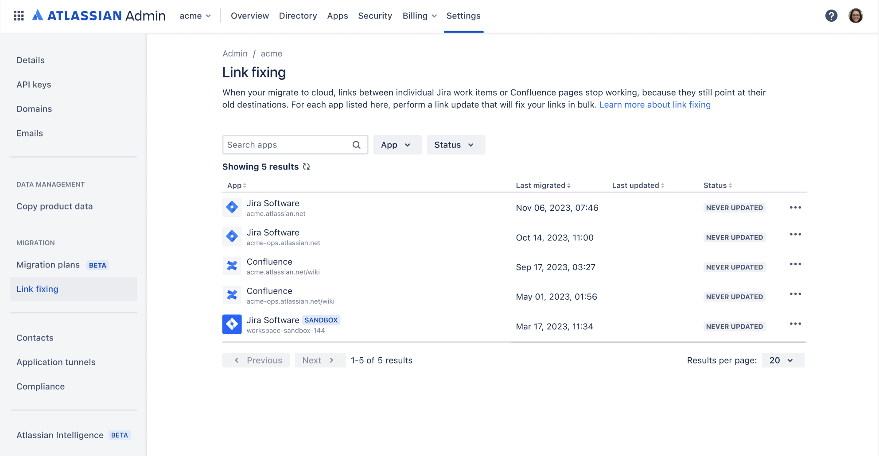Open more actions for workspace-sandbox-144
This screenshot has height=456, width=879.
tap(795, 324)
